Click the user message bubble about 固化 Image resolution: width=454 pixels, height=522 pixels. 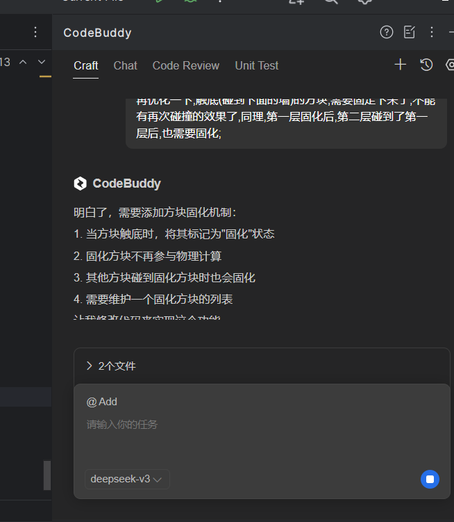click(x=286, y=123)
